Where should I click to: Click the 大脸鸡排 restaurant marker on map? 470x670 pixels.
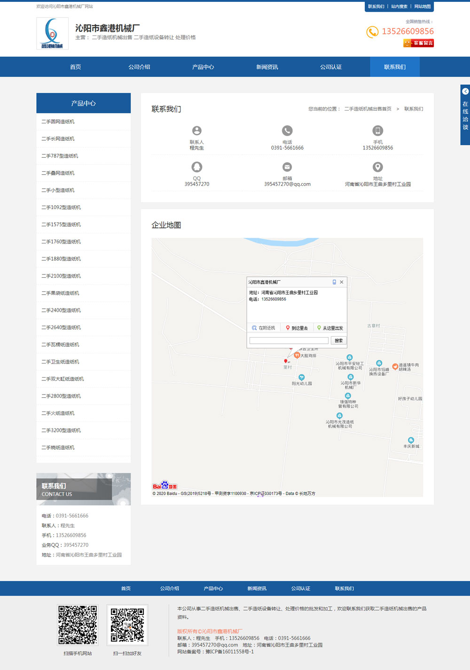point(297,355)
